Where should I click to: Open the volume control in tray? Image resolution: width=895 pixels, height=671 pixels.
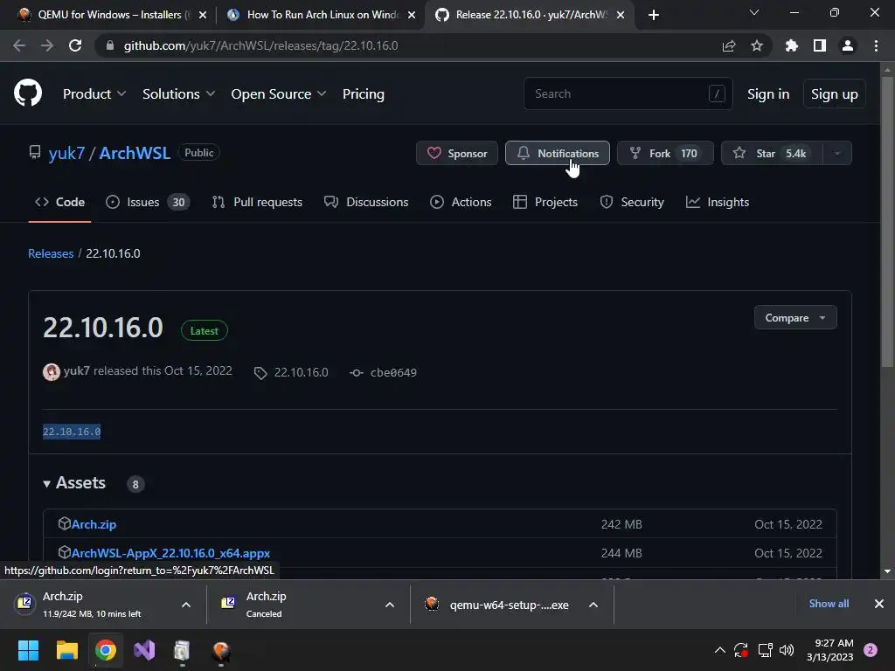pos(787,650)
